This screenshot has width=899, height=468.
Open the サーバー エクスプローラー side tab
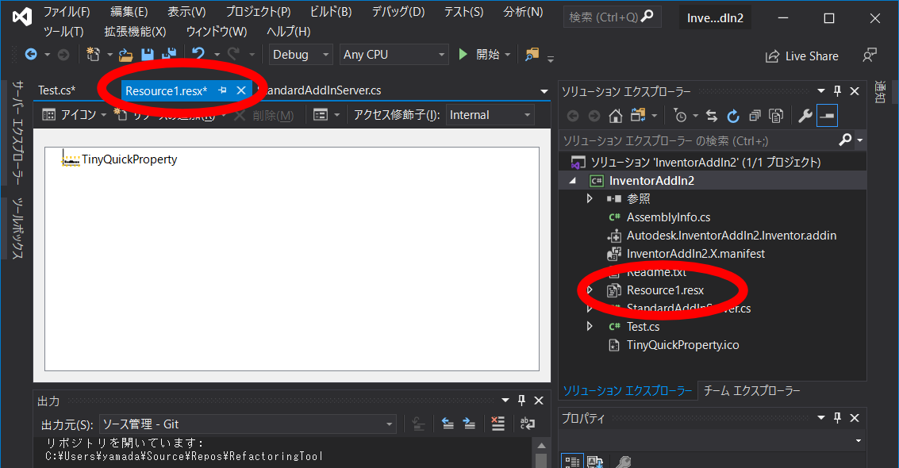17,133
